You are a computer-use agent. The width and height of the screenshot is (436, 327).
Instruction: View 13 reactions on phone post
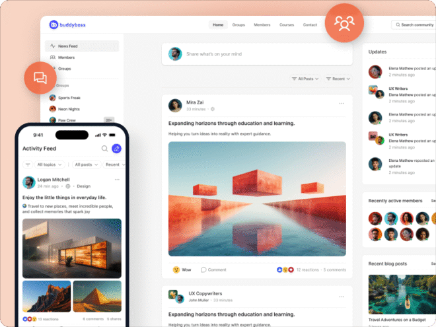tap(48, 319)
